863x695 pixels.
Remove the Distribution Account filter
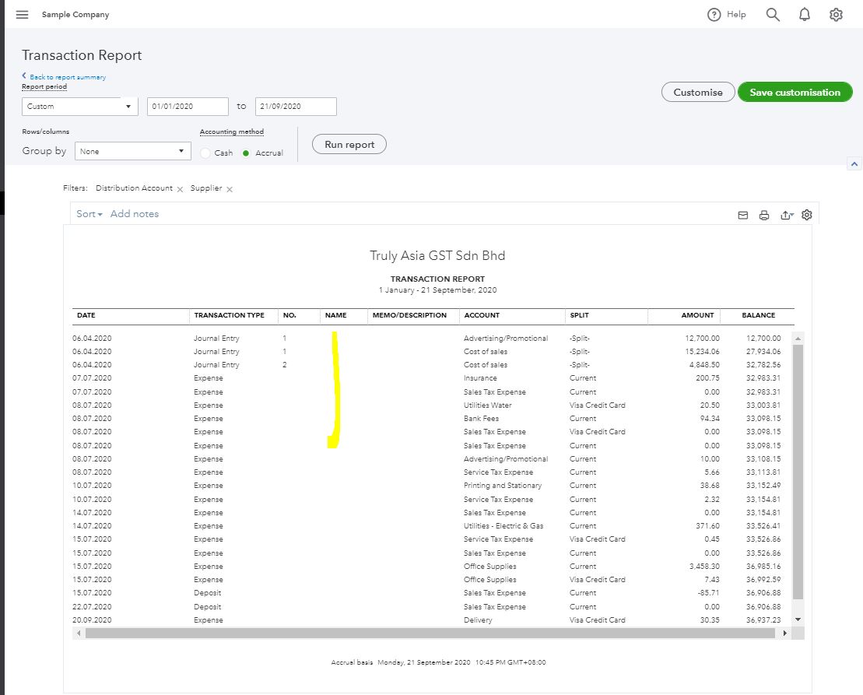click(x=181, y=189)
